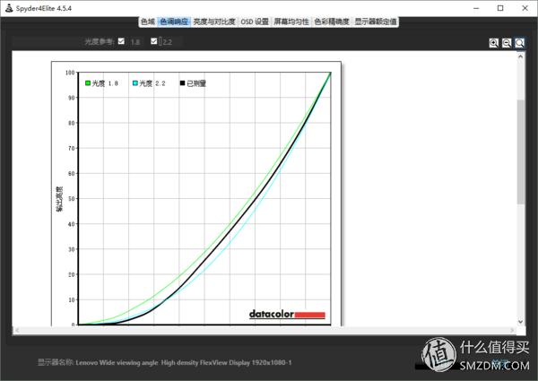Switch to the 亮度与对比度 tab
This screenshot has width=538, height=381.
[x=215, y=22]
